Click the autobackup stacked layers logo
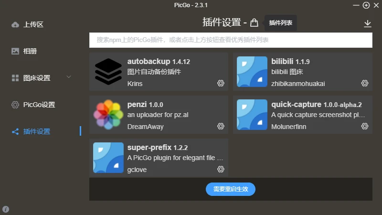This screenshot has height=215, width=382. 108,72
